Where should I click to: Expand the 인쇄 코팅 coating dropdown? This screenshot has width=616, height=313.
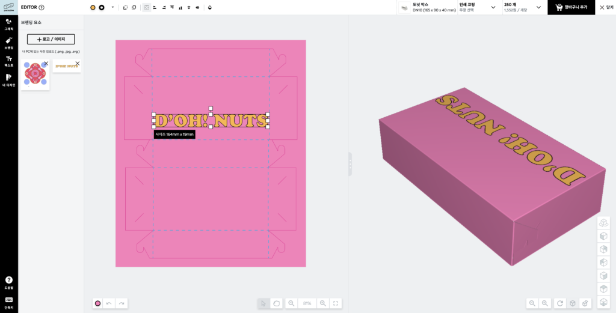tap(478, 7)
